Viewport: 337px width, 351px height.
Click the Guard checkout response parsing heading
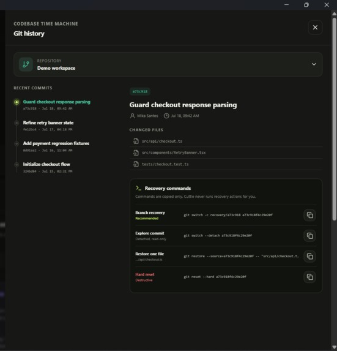click(x=183, y=105)
